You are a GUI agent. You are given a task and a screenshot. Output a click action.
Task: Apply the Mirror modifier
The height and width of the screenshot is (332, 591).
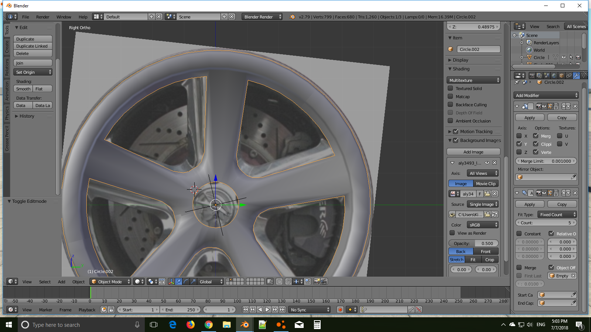pyautogui.click(x=530, y=117)
